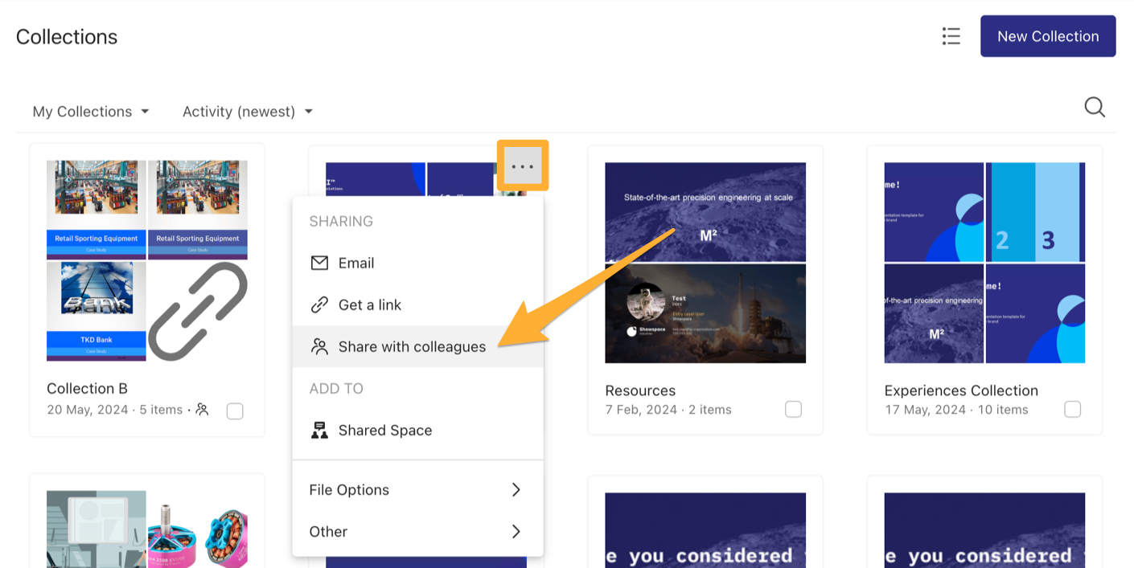Viewport: 1134px width, 568px height.
Task: Click the envelope icon beside Email
Action: click(x=319, y=263)
